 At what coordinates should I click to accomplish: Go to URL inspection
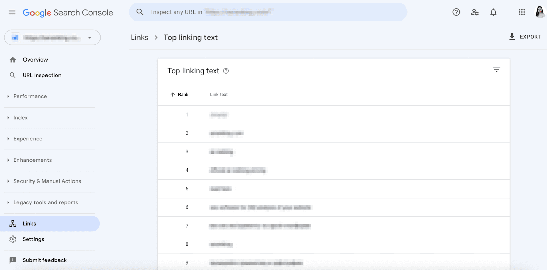(42, 75)
